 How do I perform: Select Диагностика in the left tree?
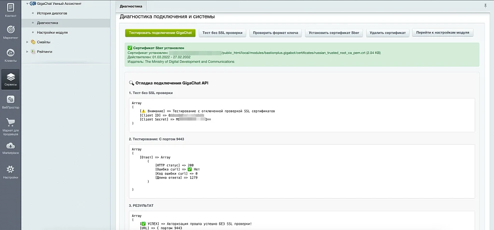tap(47, 23)
